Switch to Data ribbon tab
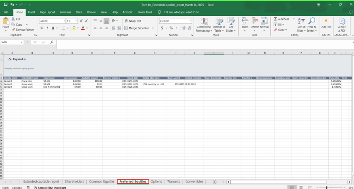354x189 pixels. [79, 12]
